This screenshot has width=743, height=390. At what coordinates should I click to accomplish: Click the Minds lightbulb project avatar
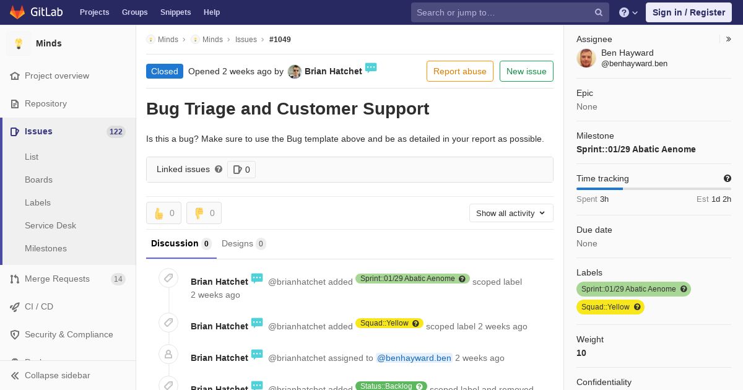19,43
